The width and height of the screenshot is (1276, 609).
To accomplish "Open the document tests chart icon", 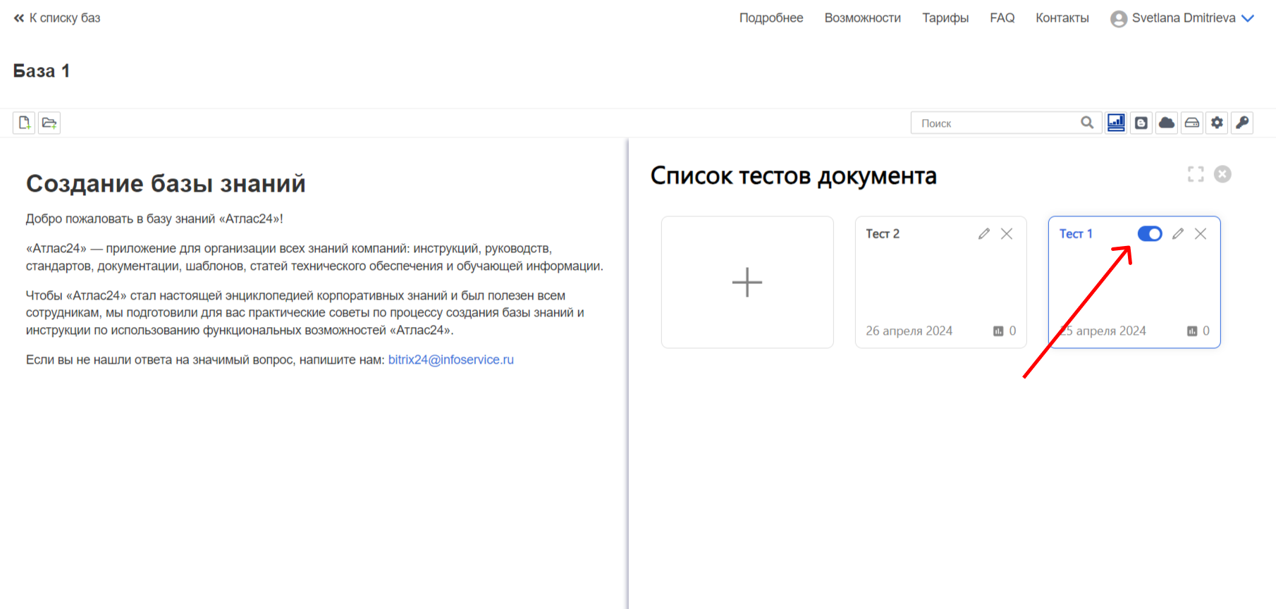I will coord(1116,123).
